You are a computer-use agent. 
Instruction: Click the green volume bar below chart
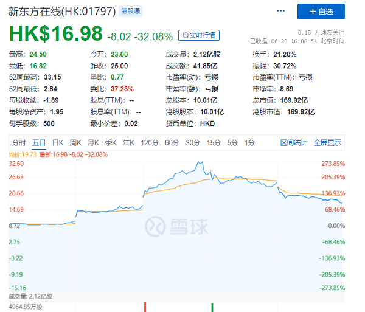pyautogui.click(x=212, y=308)
